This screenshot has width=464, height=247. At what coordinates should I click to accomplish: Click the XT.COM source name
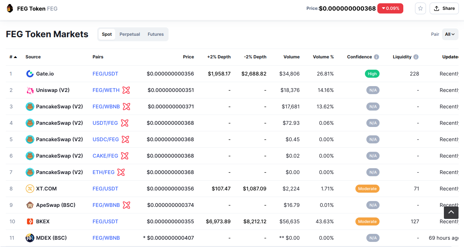point(46,189)
